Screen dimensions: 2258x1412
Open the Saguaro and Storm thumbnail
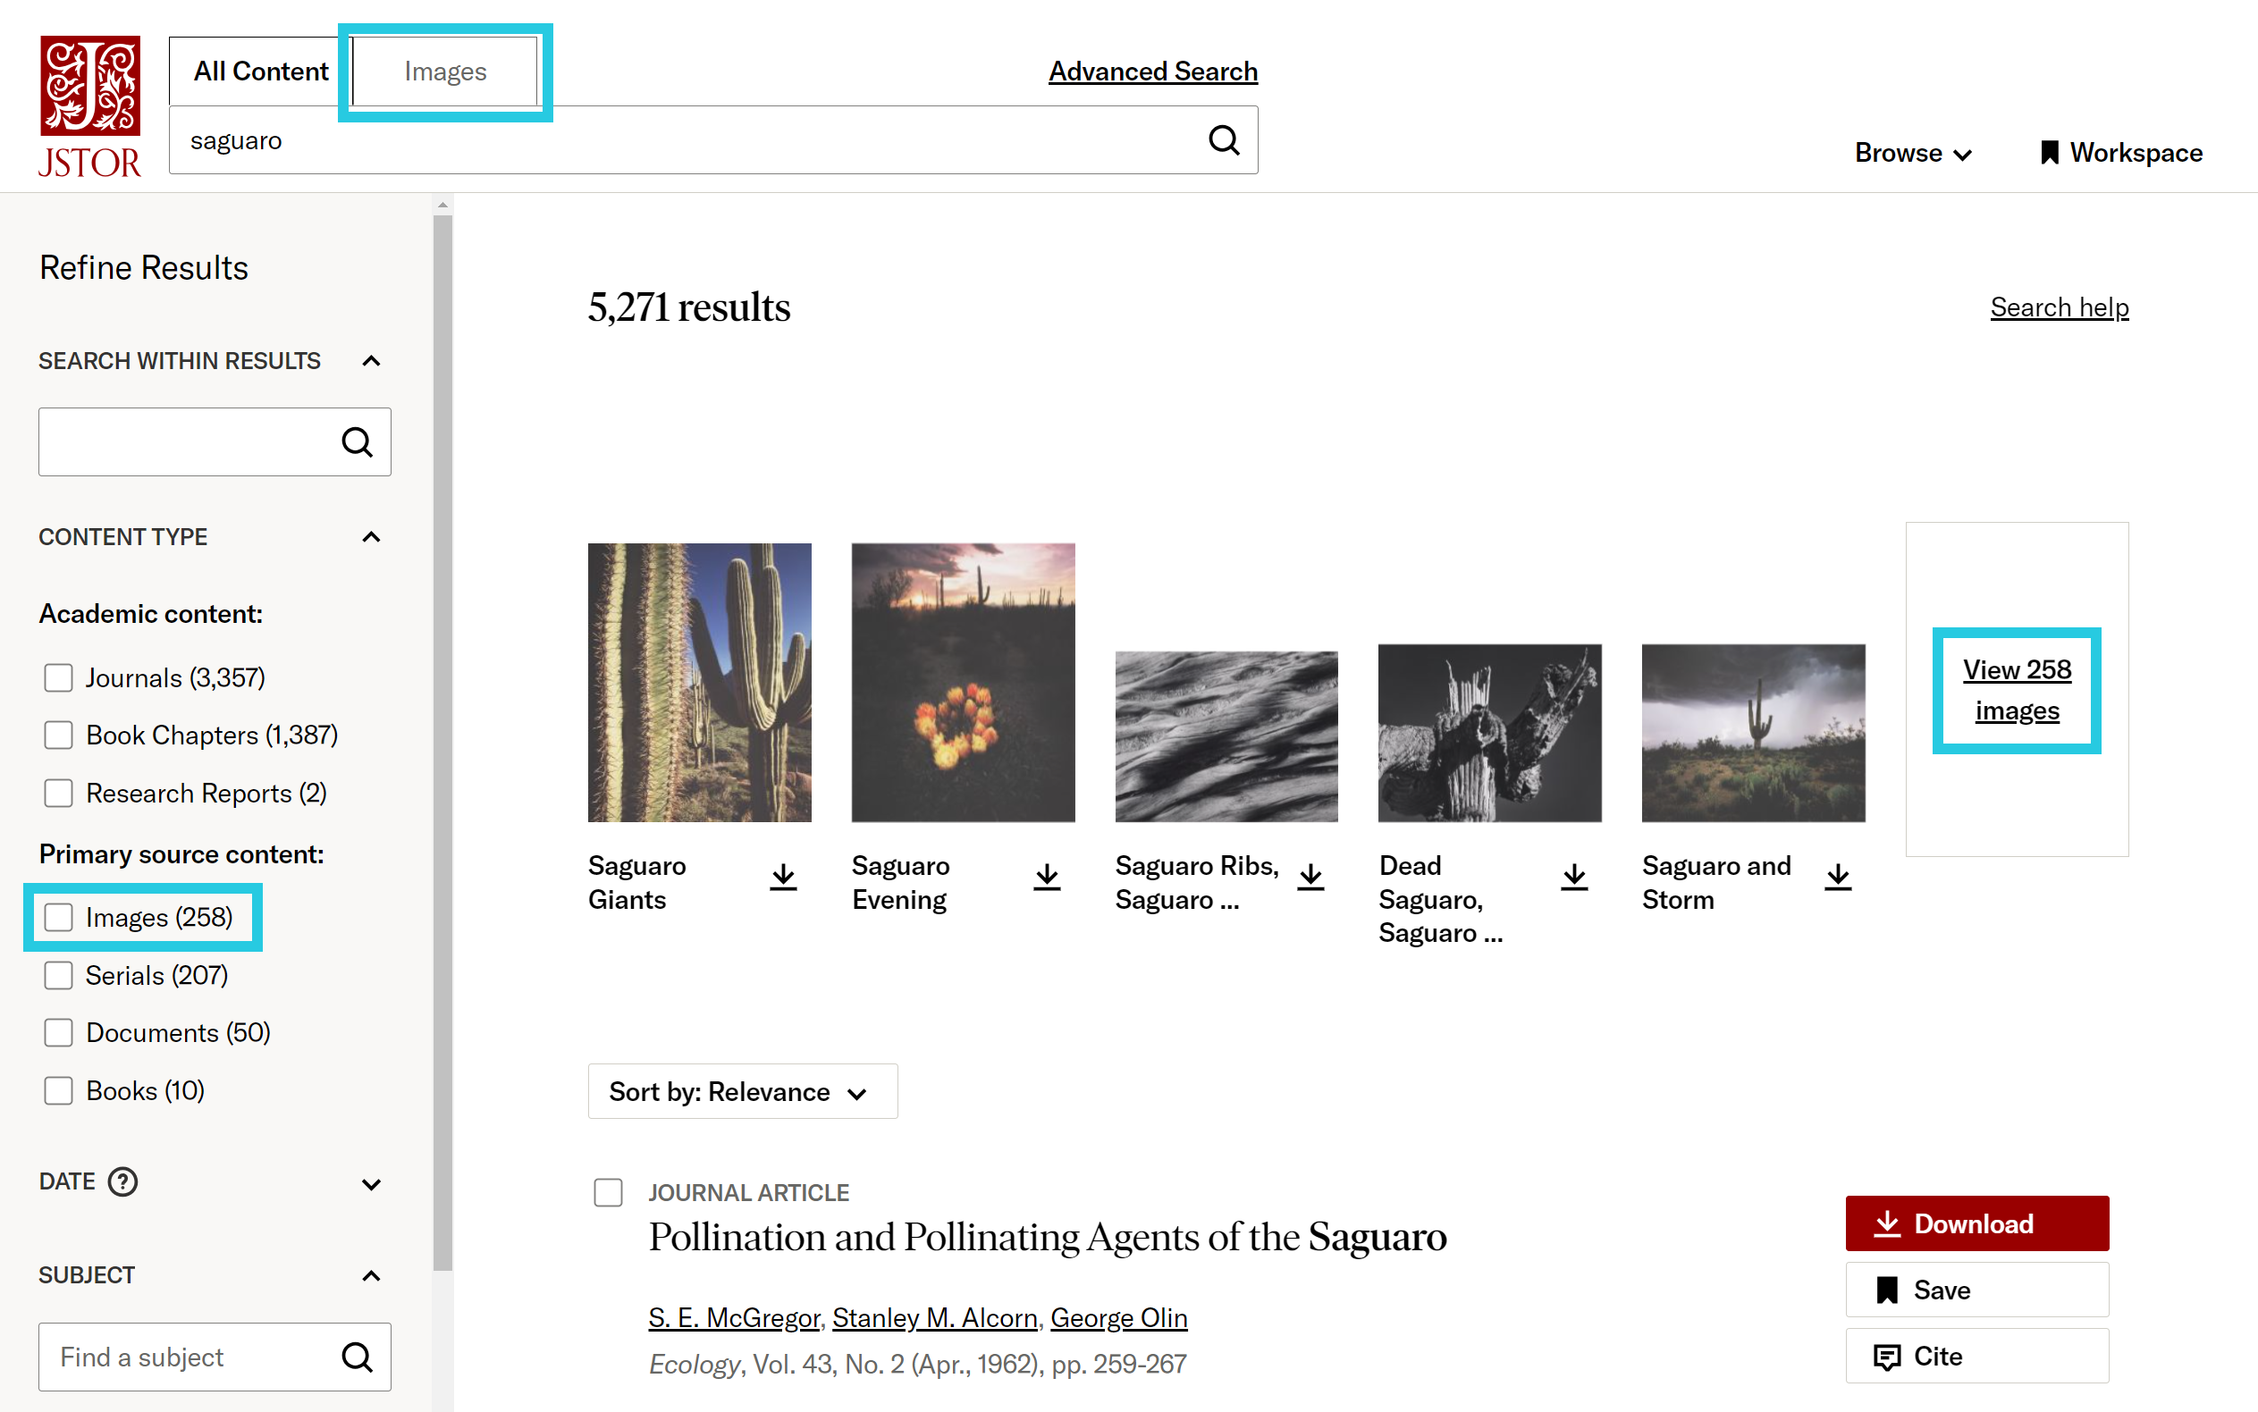(x=1753, y=733)
